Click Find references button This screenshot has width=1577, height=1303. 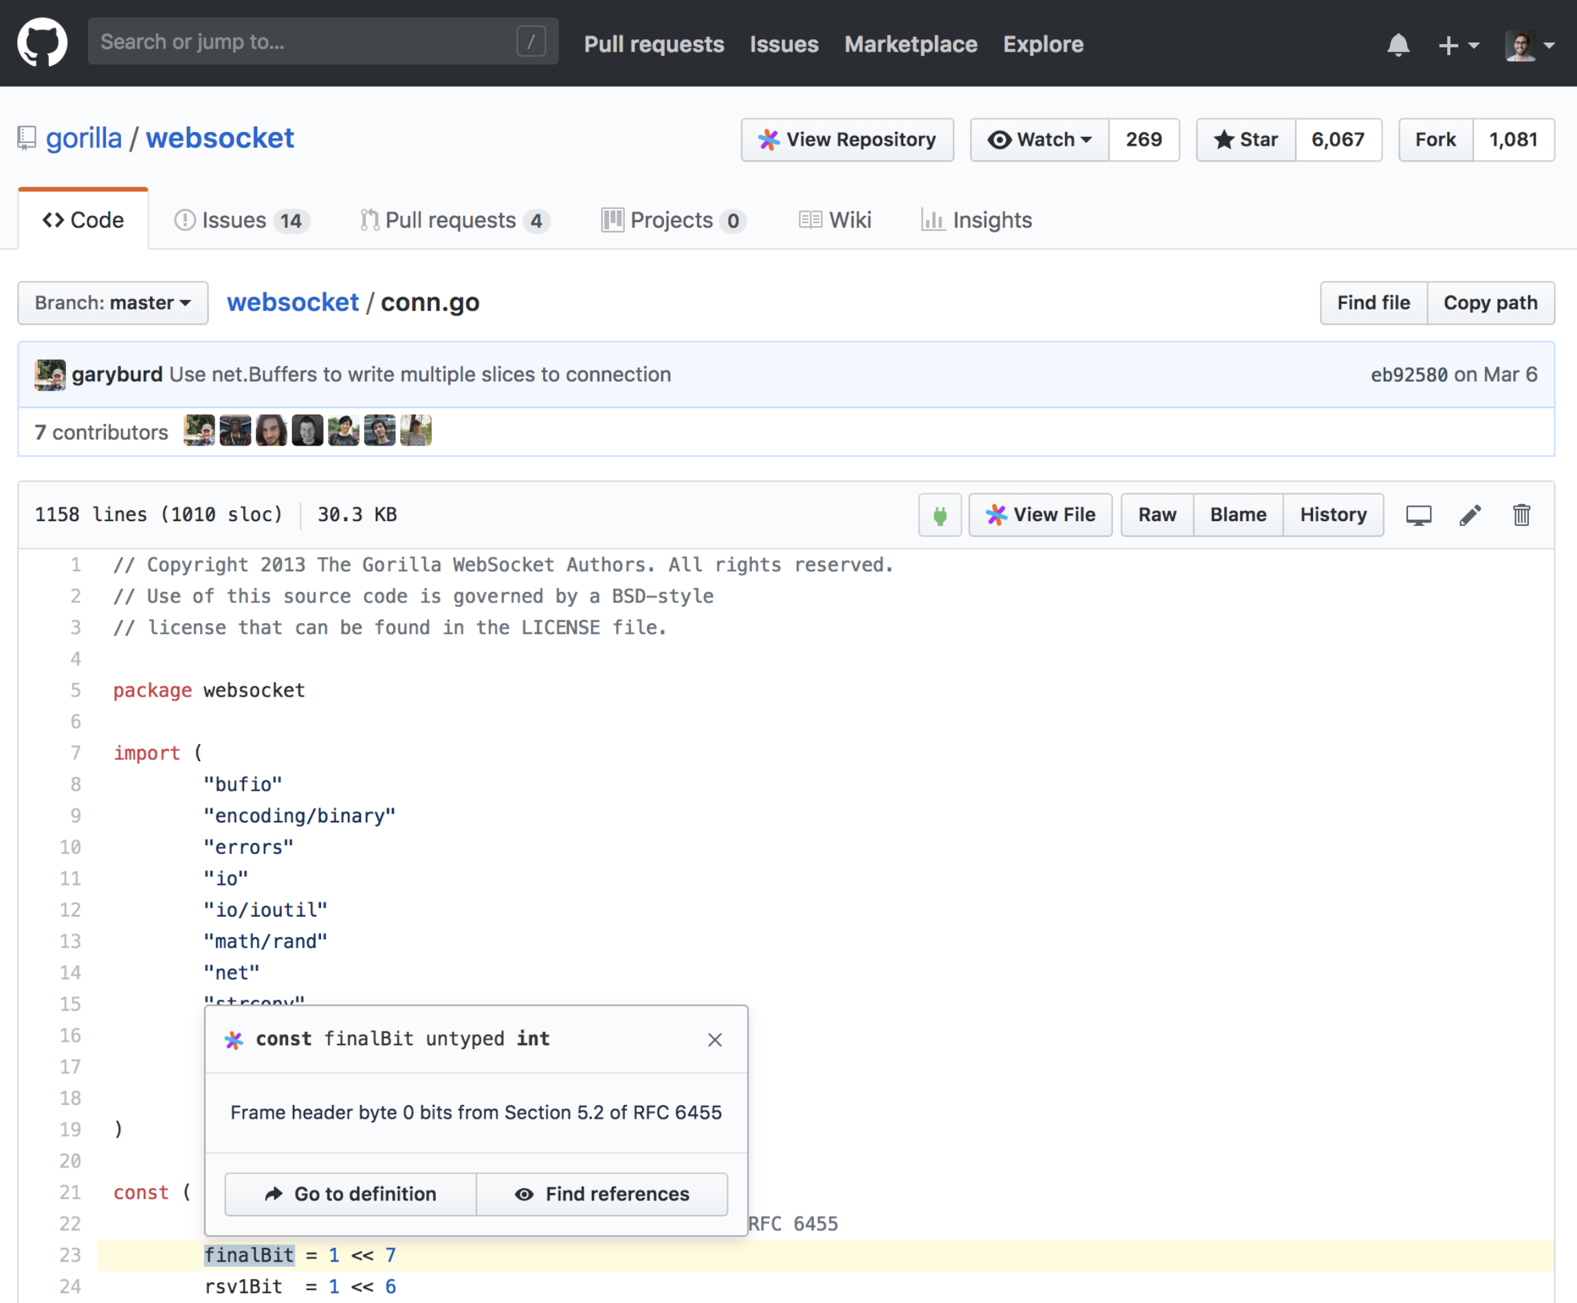click(602, 1194)
